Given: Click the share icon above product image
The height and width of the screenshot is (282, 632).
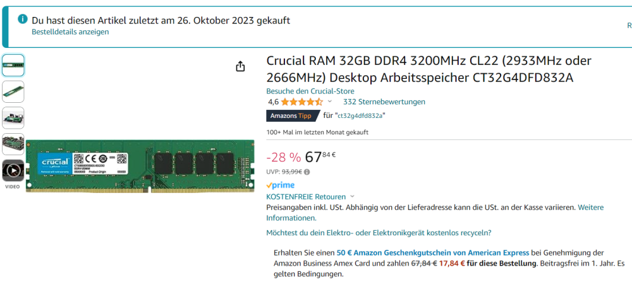Looking at the screenshot, I should click(x=240, y=66).
